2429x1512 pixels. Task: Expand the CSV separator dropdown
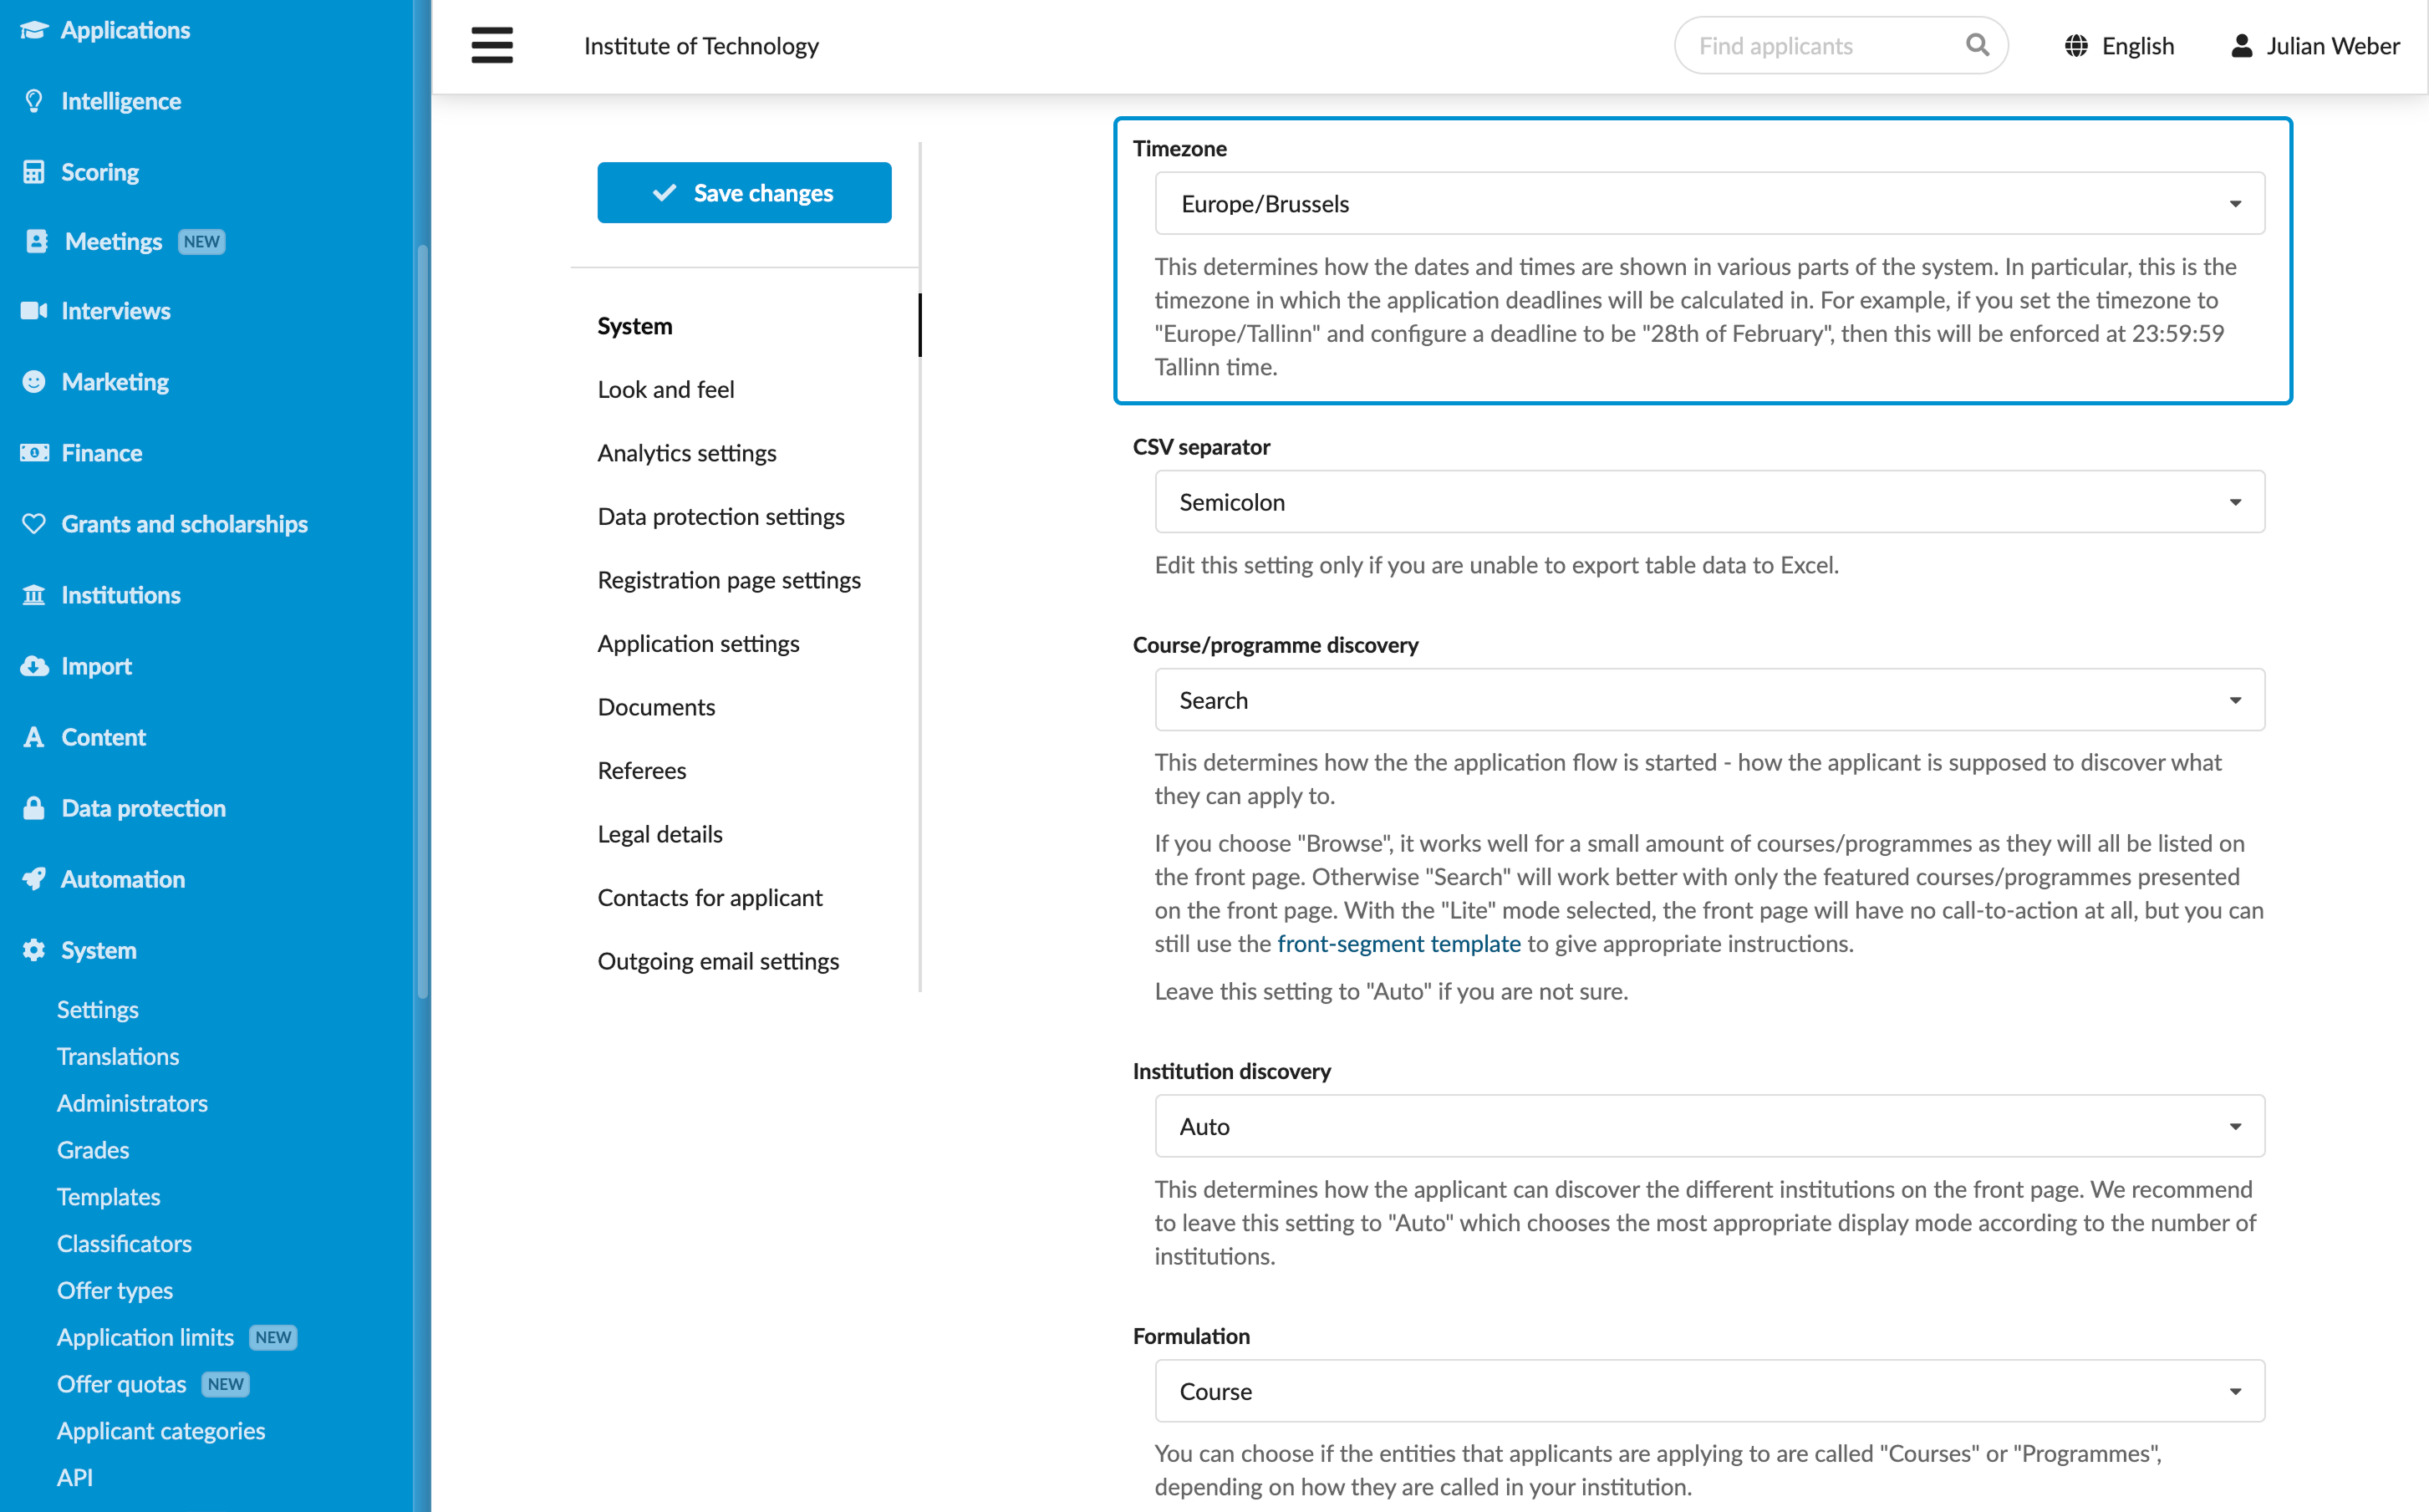coord(1709,502)
